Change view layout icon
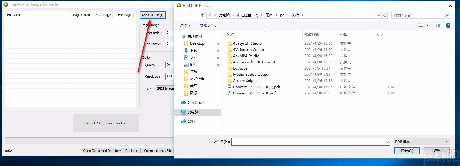This screenshot has width=460, height=166. (x=421, y=26)
